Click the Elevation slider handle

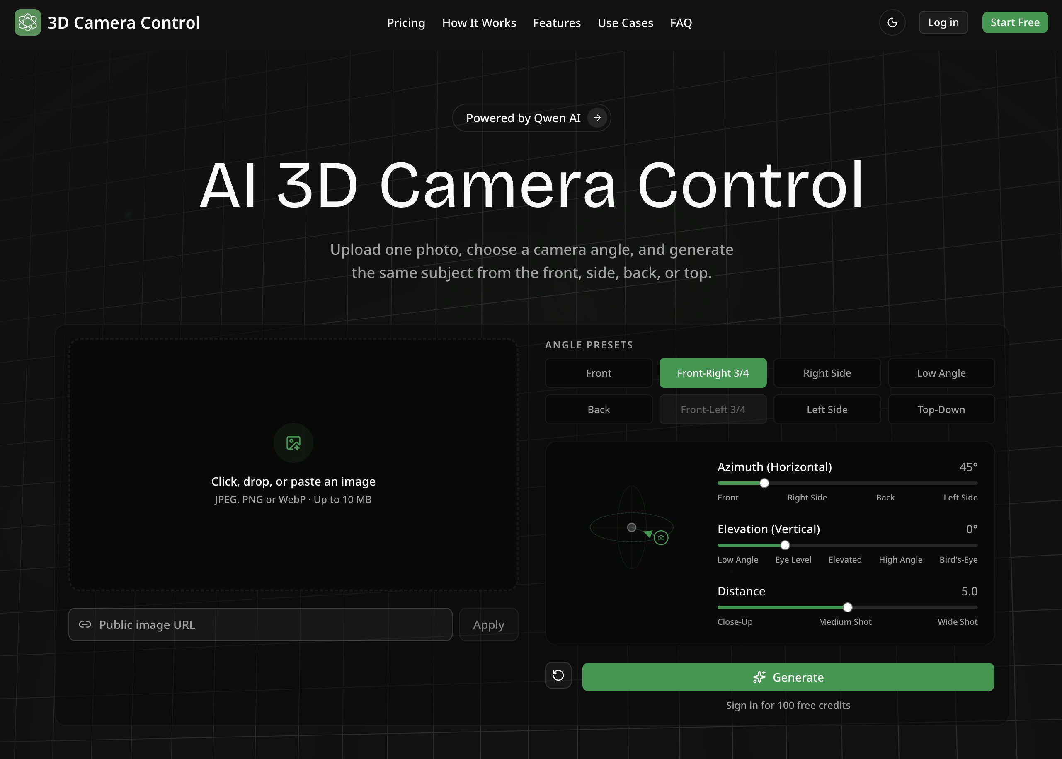[785, 545]
